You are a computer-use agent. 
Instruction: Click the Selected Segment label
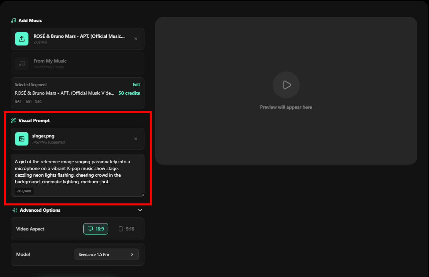[x=31, y=85]
